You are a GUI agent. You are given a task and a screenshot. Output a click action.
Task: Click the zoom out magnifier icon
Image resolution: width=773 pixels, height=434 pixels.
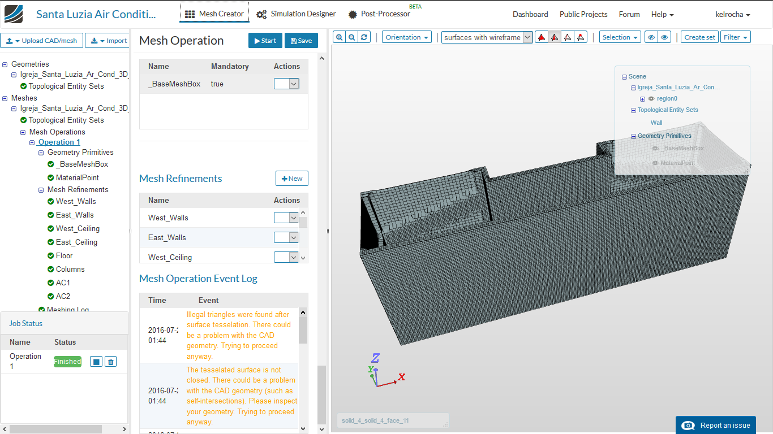point(352,37)
